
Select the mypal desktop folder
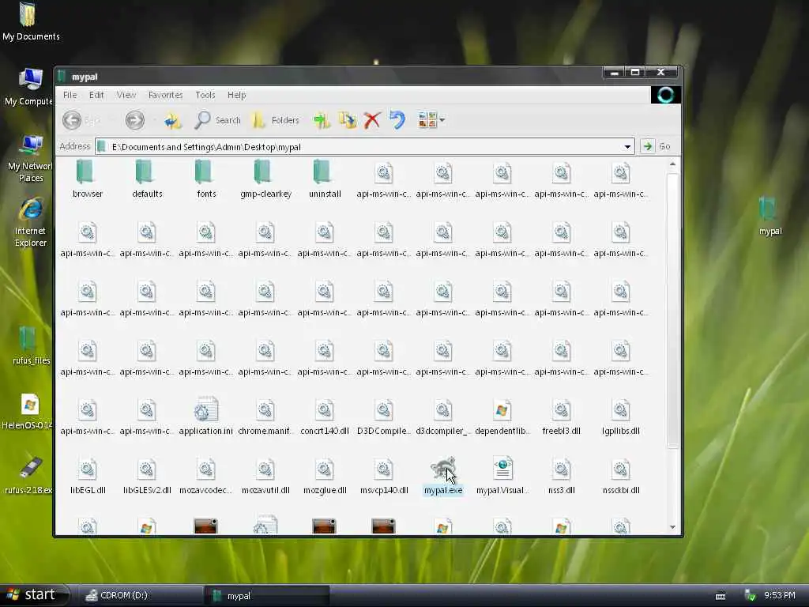point(769,217)
